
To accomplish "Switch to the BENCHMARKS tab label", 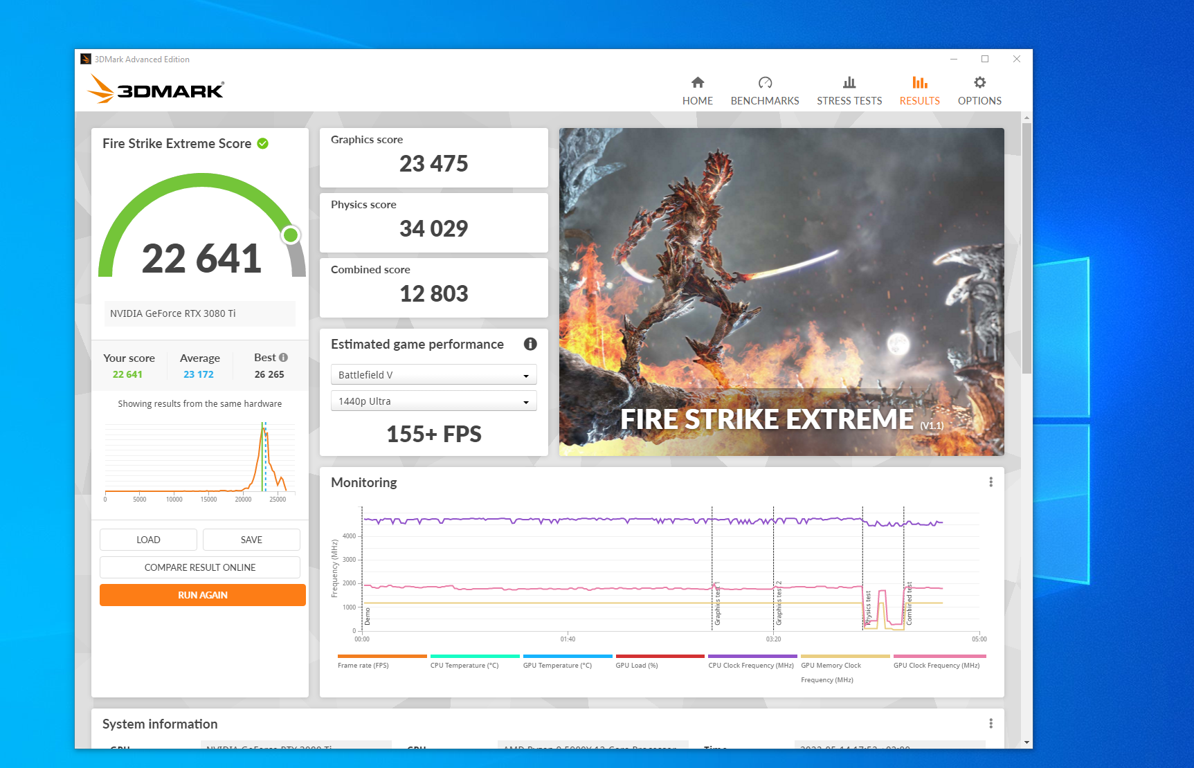I will (765, 101).
